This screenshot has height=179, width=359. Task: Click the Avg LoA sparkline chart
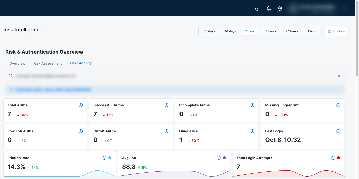(x=174, y=174)
